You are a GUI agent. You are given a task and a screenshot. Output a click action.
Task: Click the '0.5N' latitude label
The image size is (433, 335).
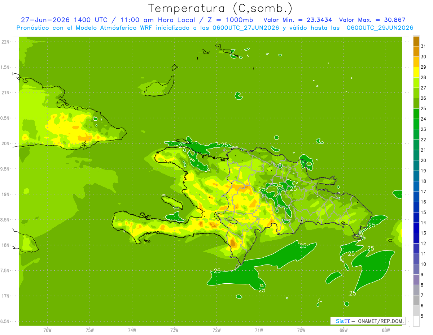pos(5,118)
